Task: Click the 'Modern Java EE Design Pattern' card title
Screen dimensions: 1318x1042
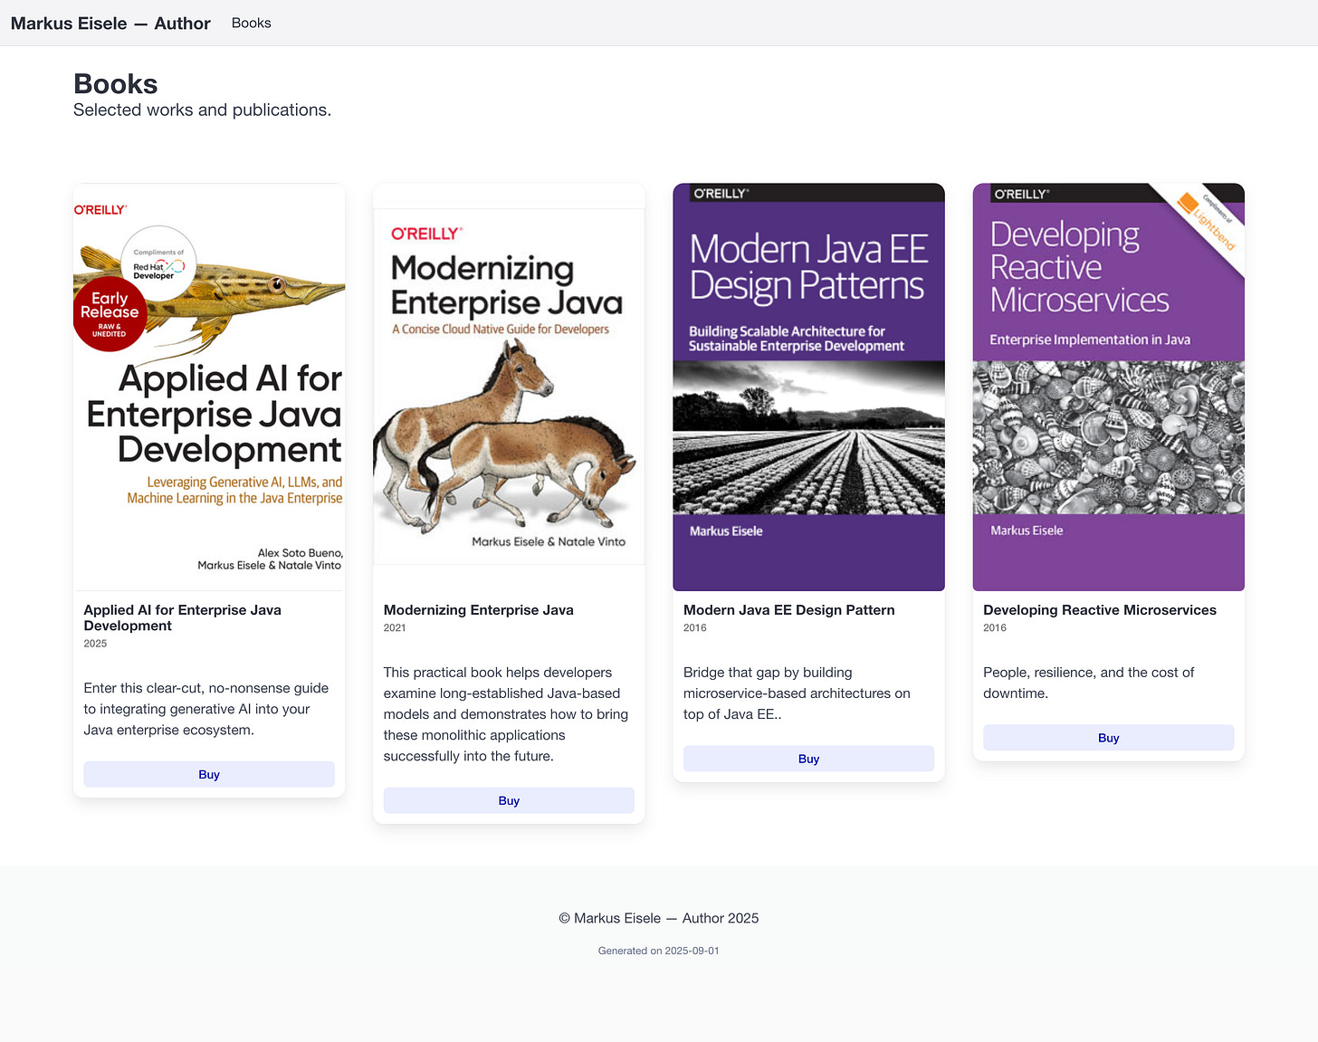Action: (x=788, y=610)
